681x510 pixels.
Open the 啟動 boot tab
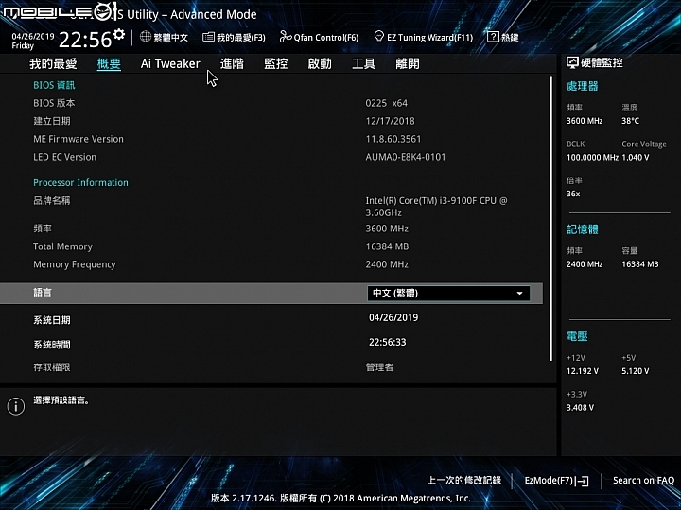[x=320, y=64]
